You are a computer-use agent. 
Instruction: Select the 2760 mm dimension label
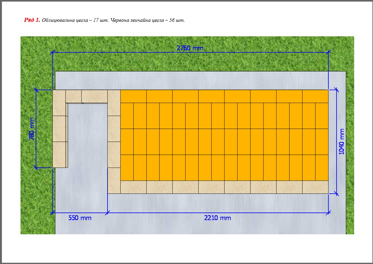[190, 48]
